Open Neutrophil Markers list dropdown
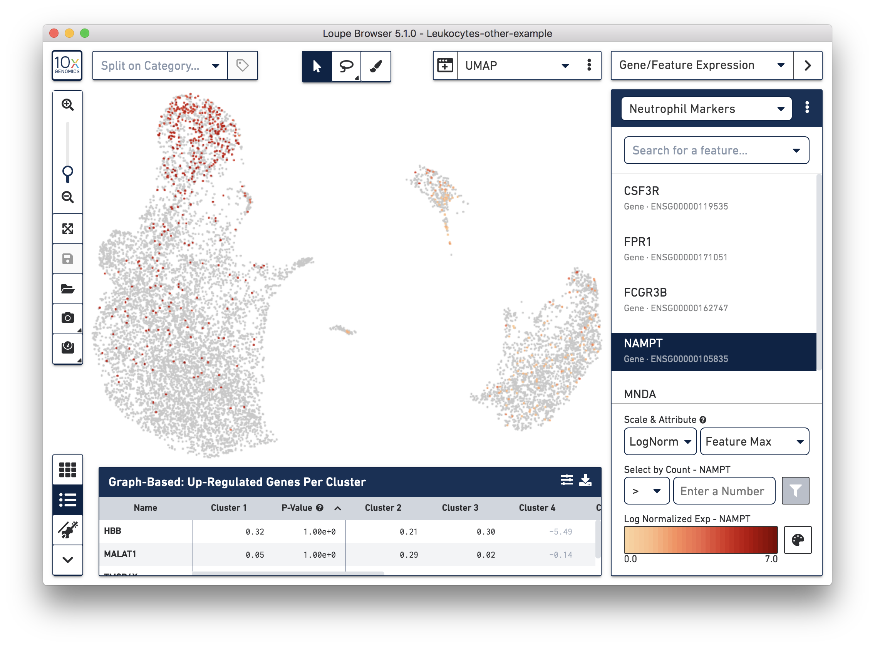Image resolution: width=875 pixels, height=647 pixels. pyautogui.click(x=706, y=109)
